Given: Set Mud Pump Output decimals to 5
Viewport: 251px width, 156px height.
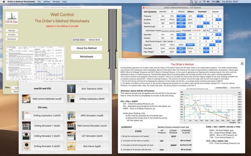Looking at the screenshot, I should pyautogui.click(x=218, y=41).
